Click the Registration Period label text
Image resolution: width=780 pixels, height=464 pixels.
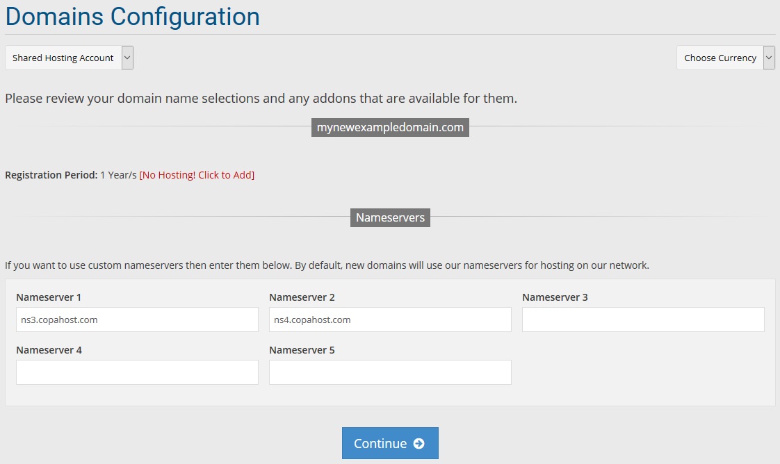51,175
